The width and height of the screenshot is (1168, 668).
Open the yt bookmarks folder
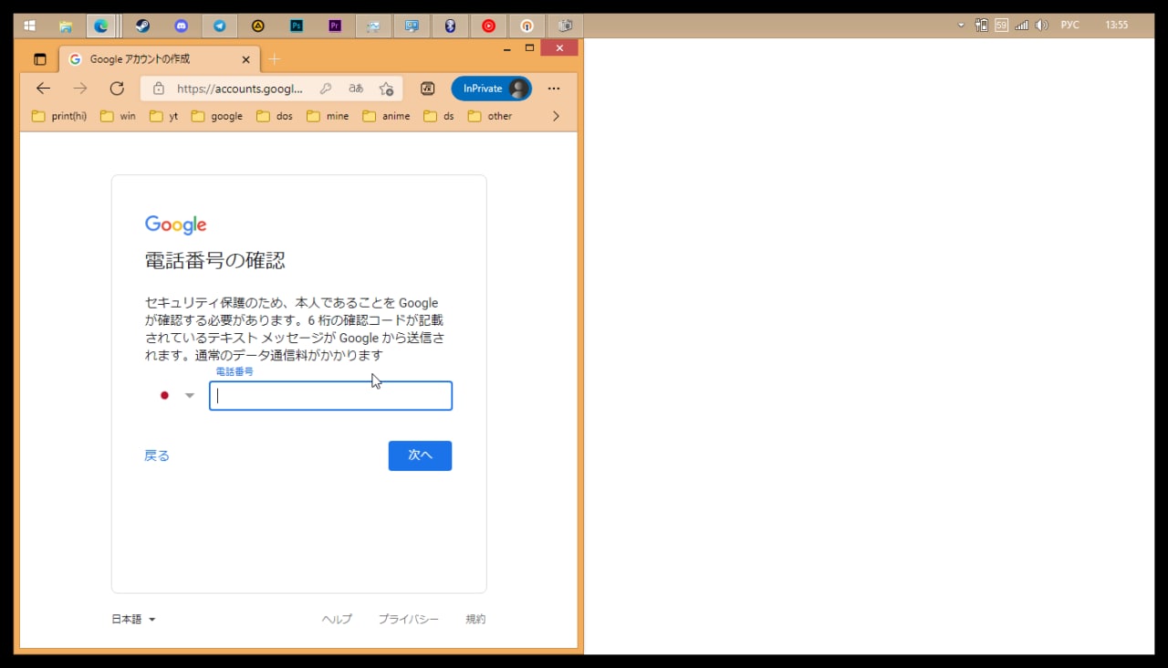tap(164, 116)
